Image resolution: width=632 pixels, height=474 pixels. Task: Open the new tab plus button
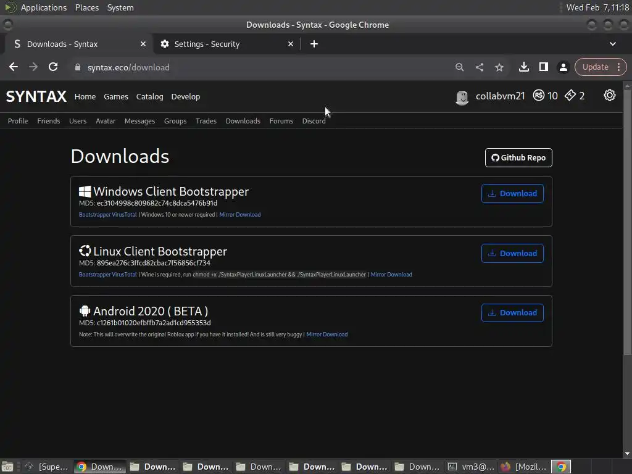(314, 44)
